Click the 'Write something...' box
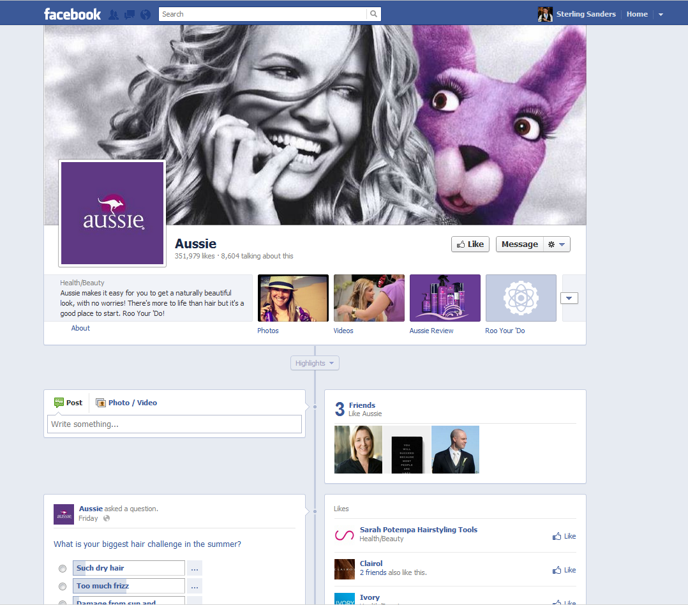Image resolution: width=688 pixels, height=605 pixels. [x=174, y=424]
